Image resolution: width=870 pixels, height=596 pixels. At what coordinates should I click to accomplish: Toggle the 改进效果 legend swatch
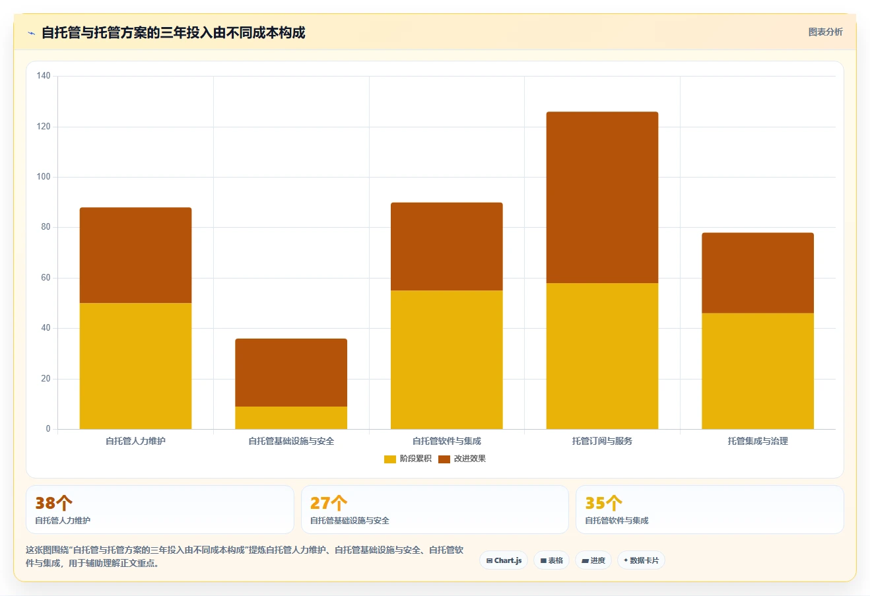pyautogui.click(x=444, y=459)
